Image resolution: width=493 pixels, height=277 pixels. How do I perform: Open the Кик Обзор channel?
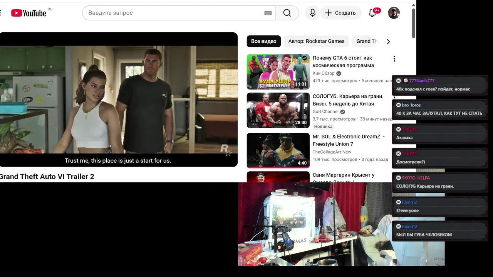(x=324, y=73)
